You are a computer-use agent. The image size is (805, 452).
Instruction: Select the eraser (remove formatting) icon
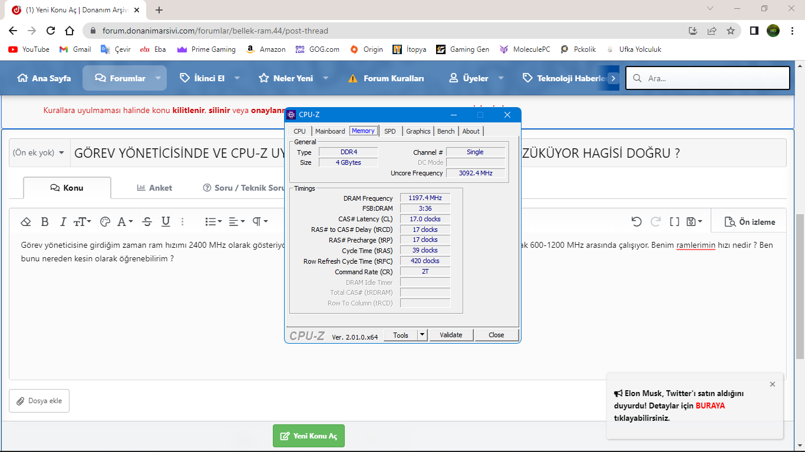26,222
